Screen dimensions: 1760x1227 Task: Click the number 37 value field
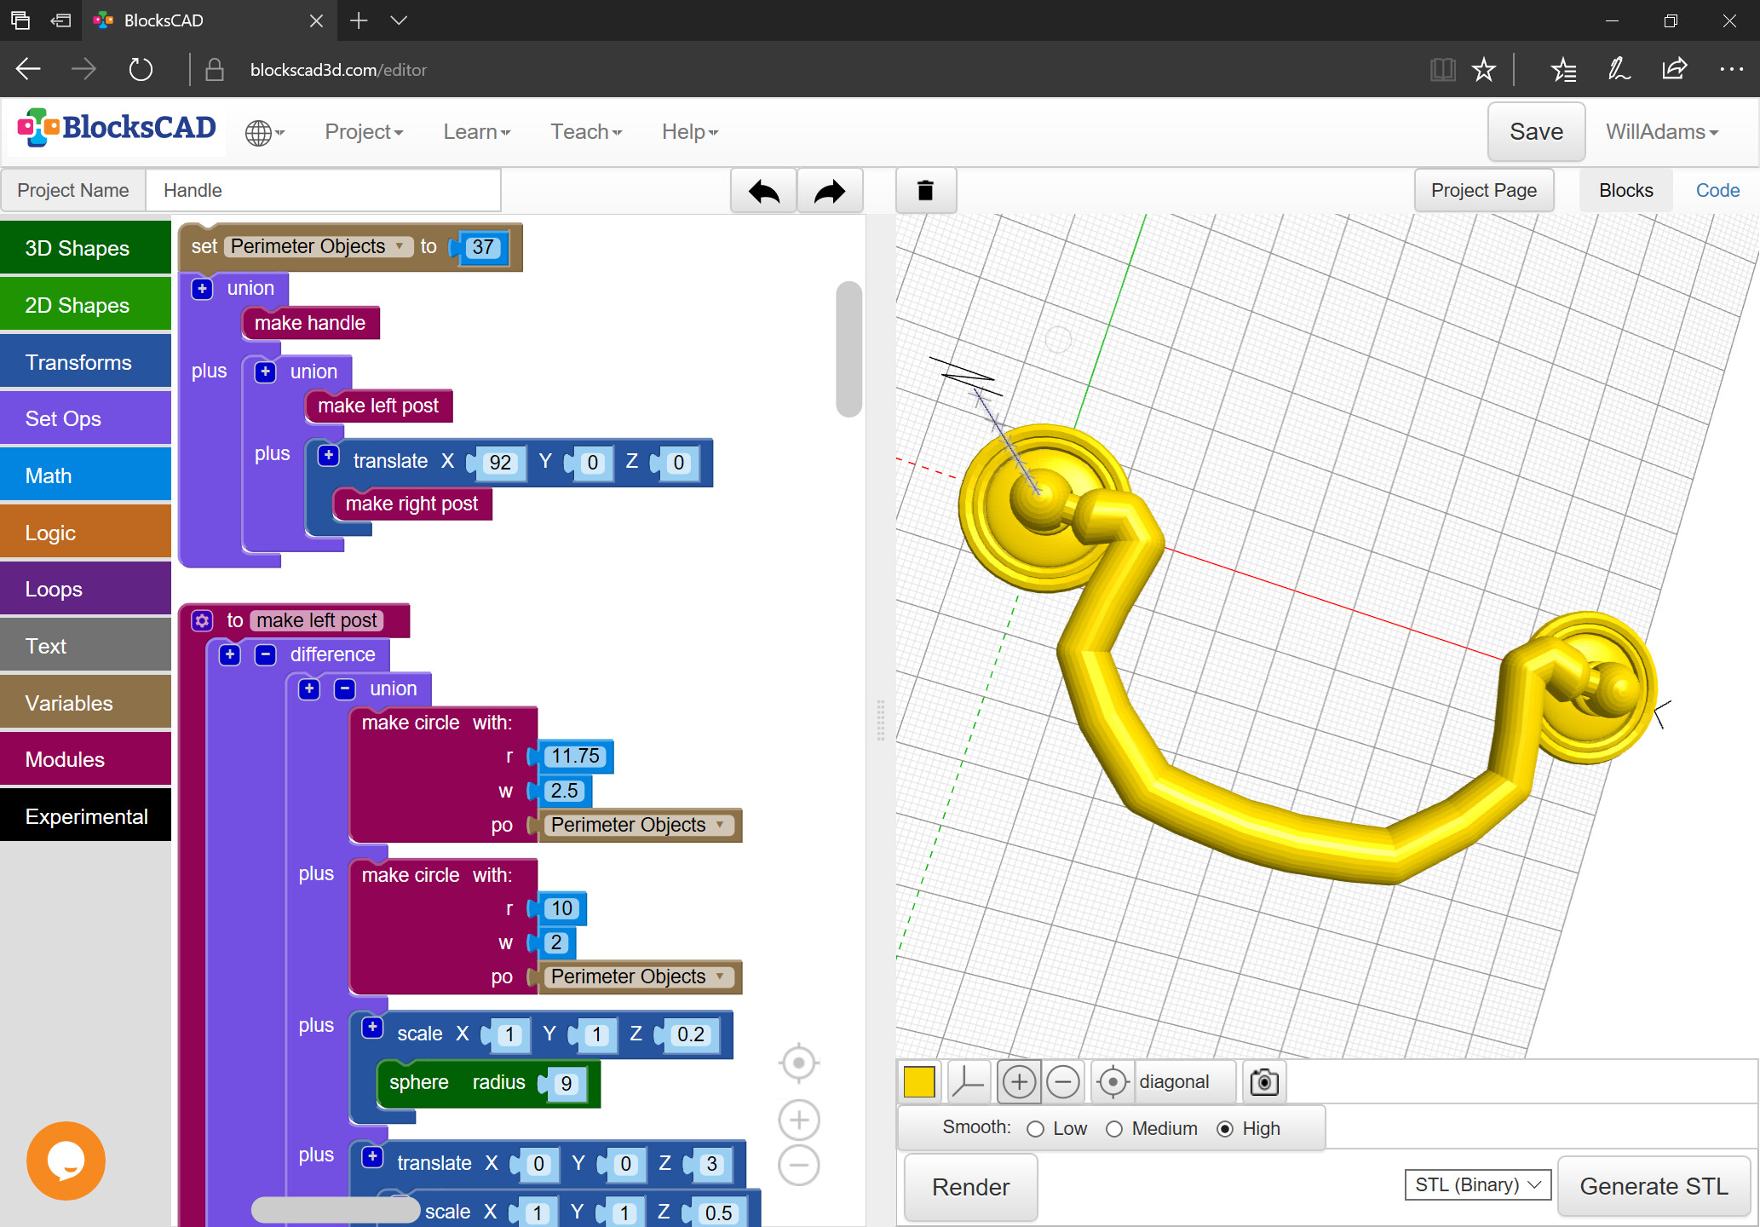pos(483,247)
